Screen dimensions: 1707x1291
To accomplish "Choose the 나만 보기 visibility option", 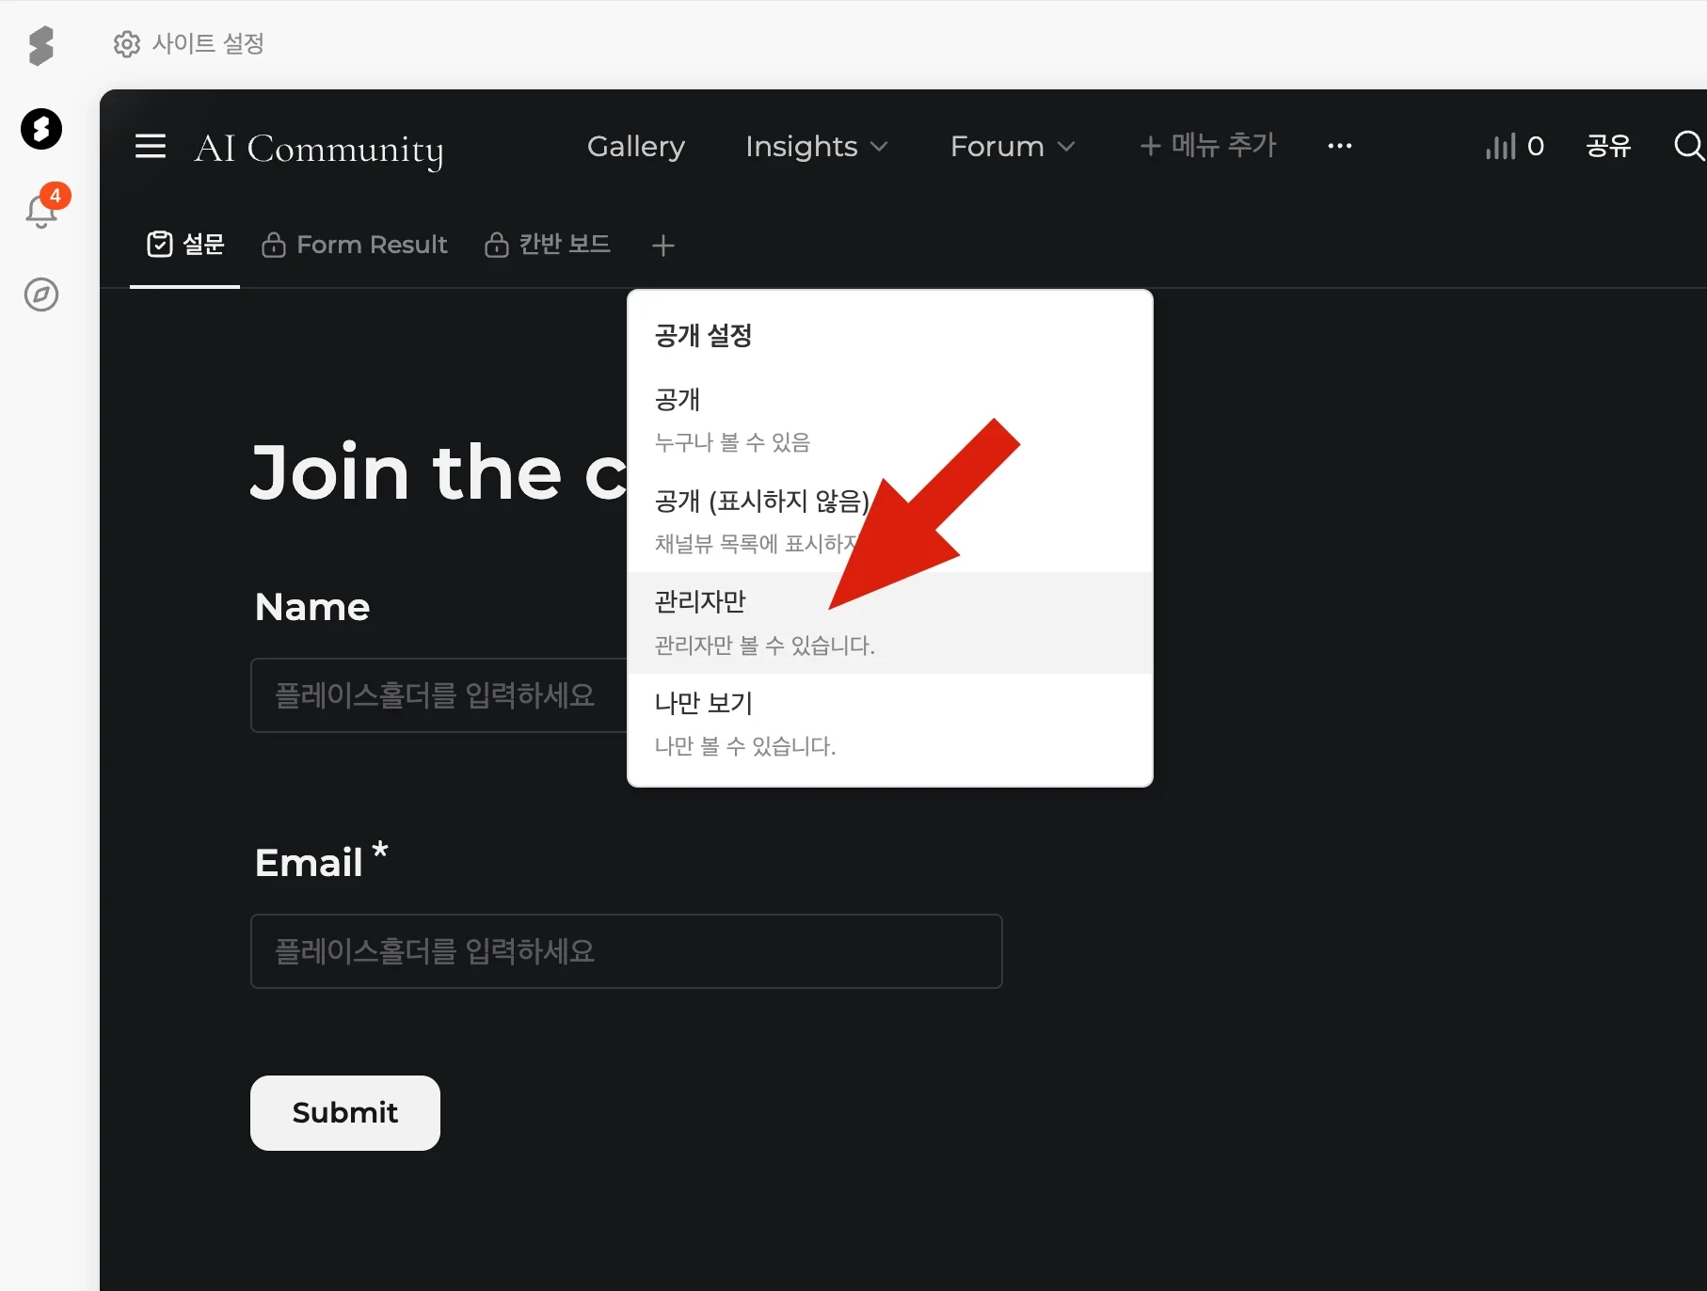I will 889,723.
